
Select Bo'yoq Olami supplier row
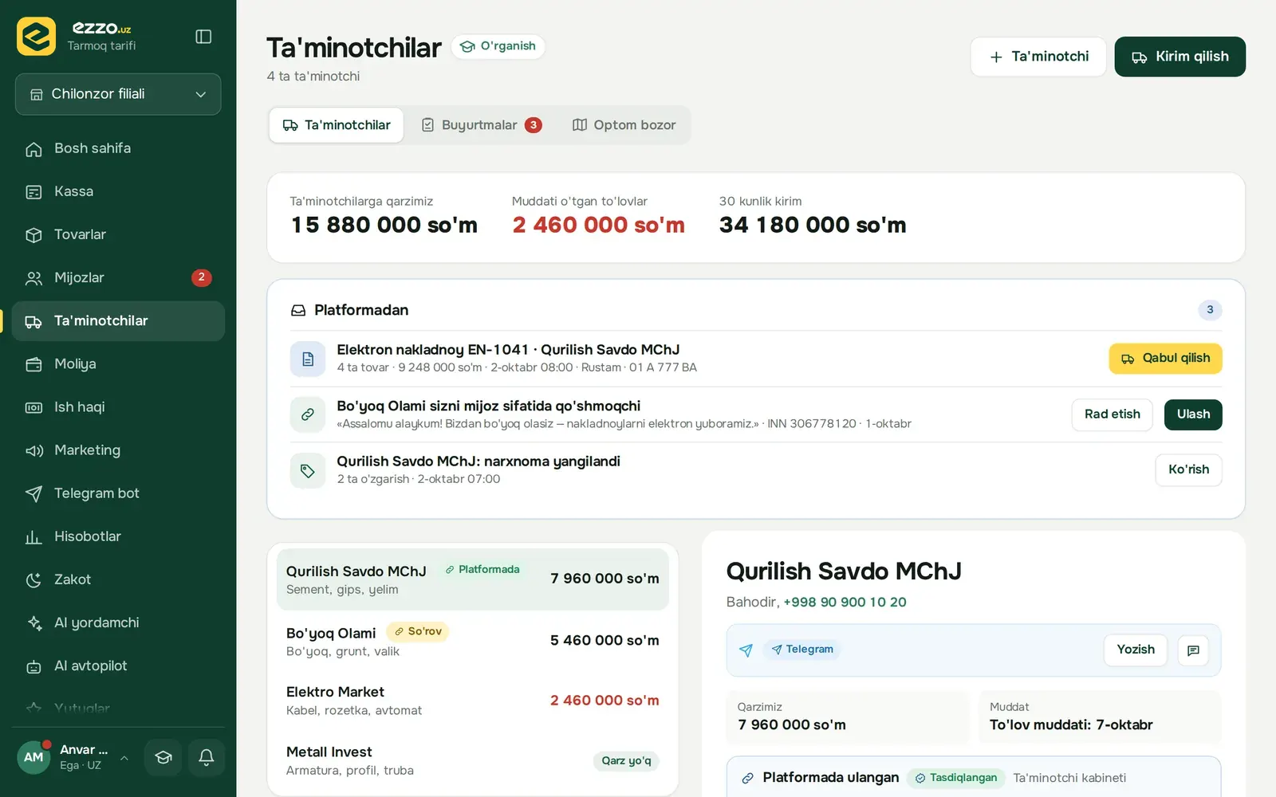point(473,641)
